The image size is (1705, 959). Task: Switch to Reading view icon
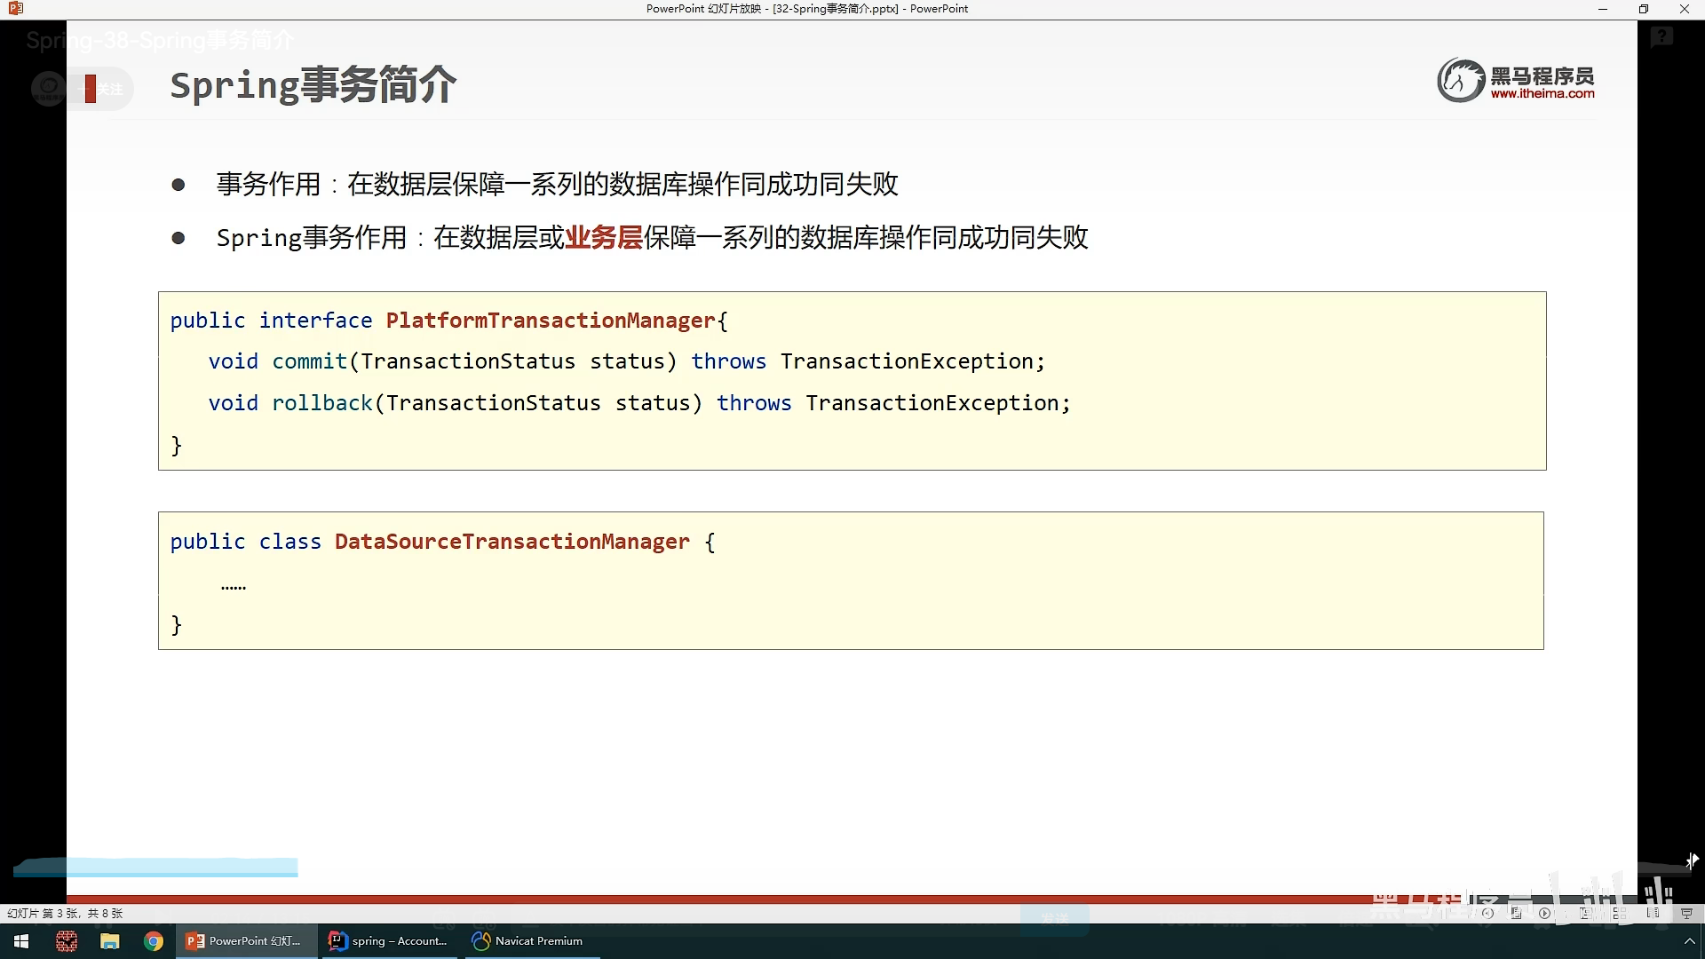[1653, 913]
